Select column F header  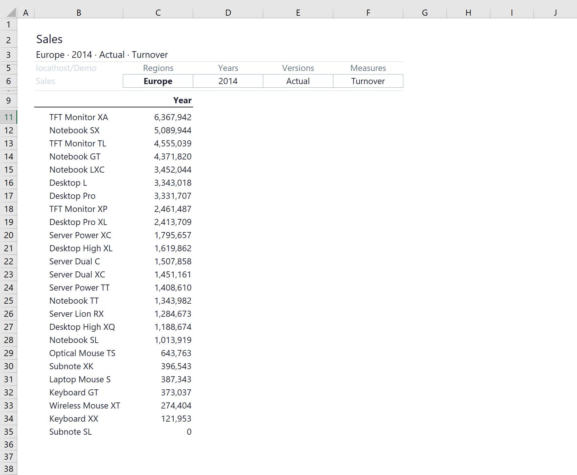368,13
